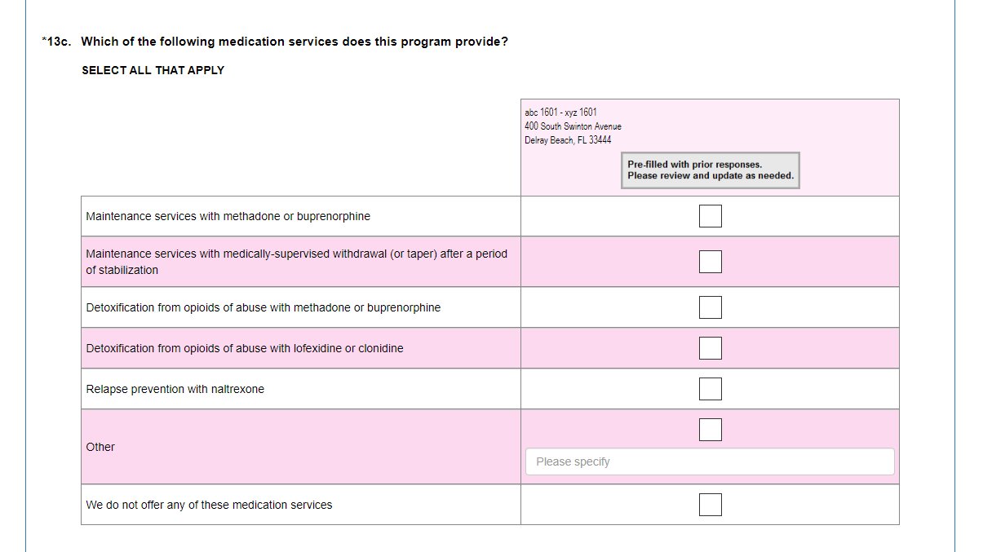Click the question 13c heading text

[x=294, y=42]
